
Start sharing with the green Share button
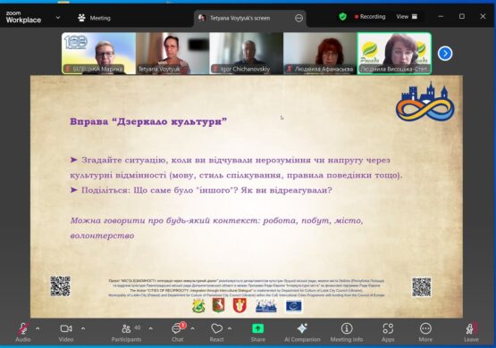pos(257,332)
